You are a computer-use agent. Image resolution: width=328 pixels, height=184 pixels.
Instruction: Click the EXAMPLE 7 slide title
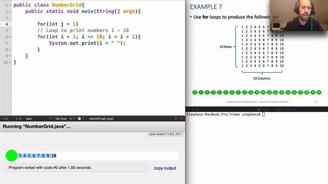(x=206, y=7)
